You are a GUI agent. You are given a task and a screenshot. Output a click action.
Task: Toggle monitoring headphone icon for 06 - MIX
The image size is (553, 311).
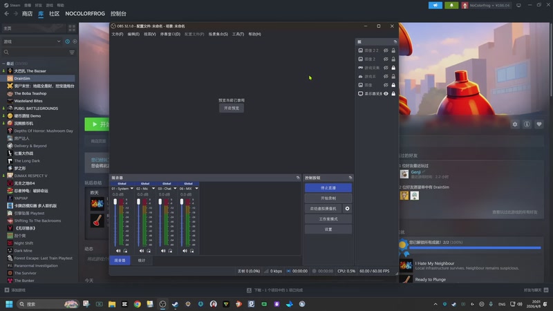click(x=192, y=251)
